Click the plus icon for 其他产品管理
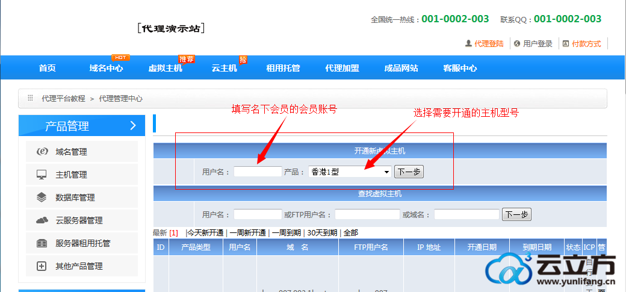This screenshot has height=292, width=626. coord(42,266)
